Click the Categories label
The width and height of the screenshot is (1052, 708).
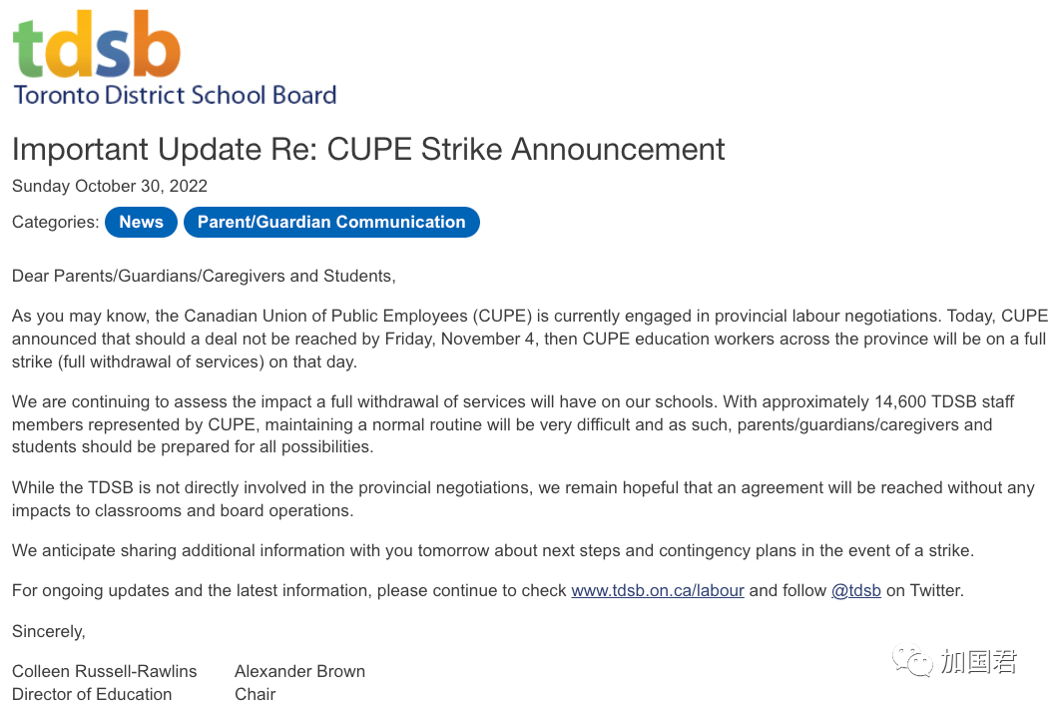pyautogui.click(x=55, y=222)
